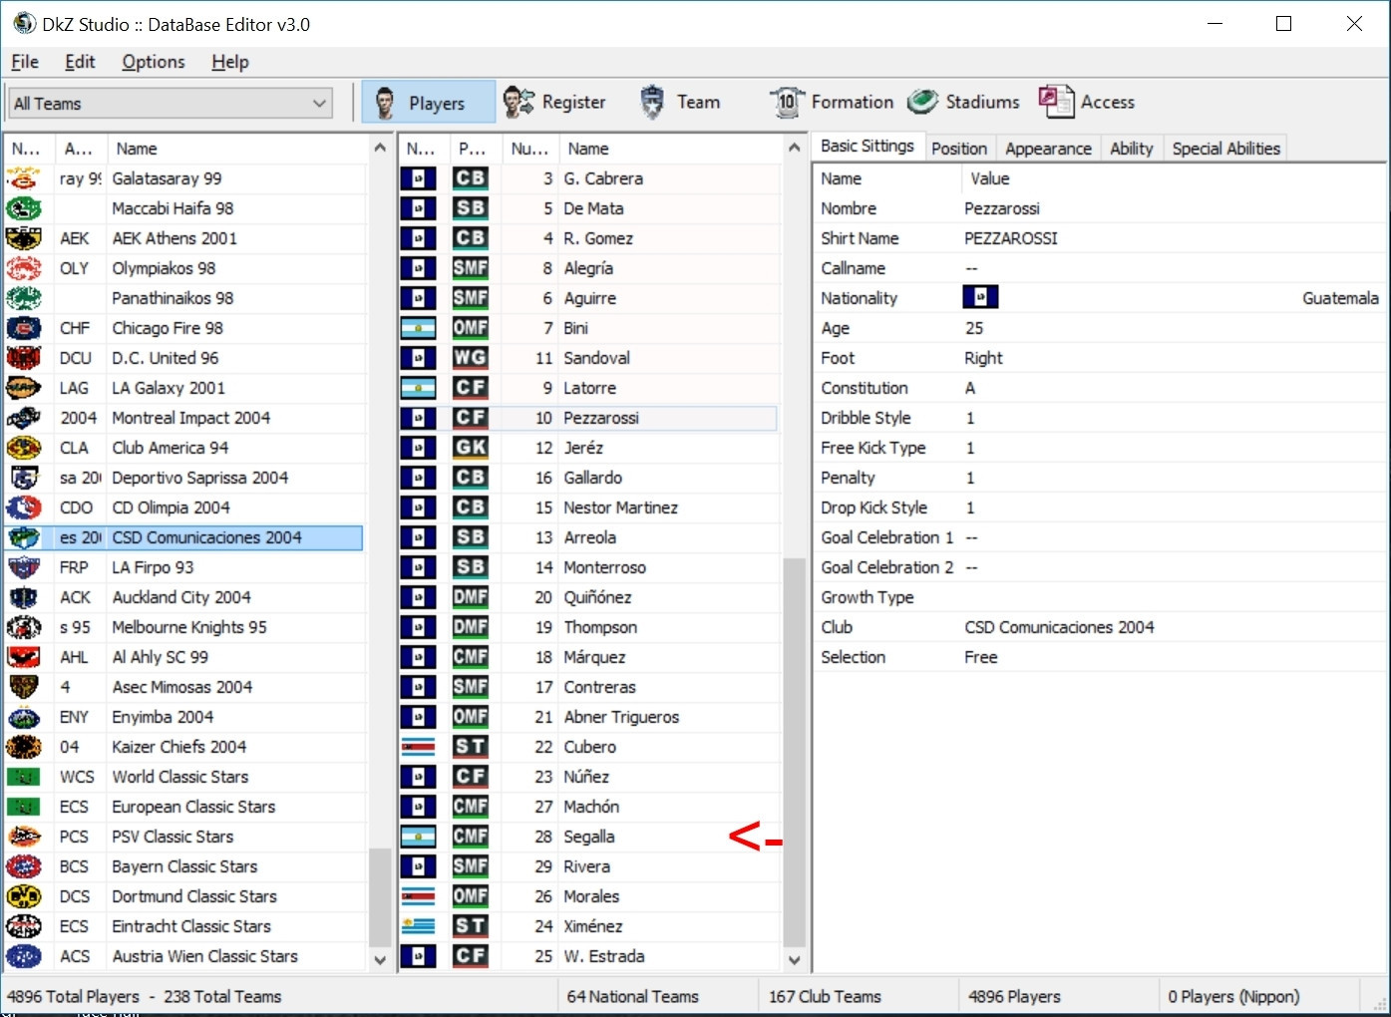This screenshot has height=1017, width=1391.
Task: Click the Bayern Classic Stars crest
Action: click(x=24, y=866)
